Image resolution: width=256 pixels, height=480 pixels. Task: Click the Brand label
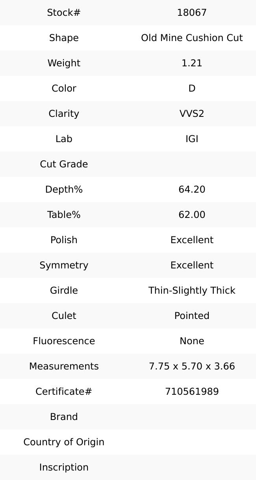coord(64,417)
